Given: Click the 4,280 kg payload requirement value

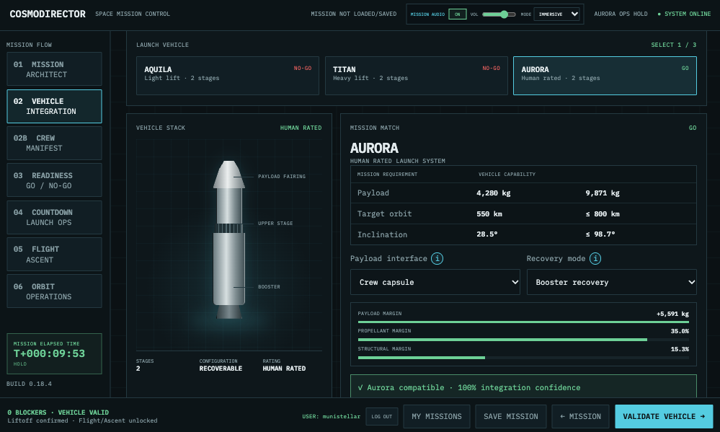Looking at the screenshot, I should [494, 193].
